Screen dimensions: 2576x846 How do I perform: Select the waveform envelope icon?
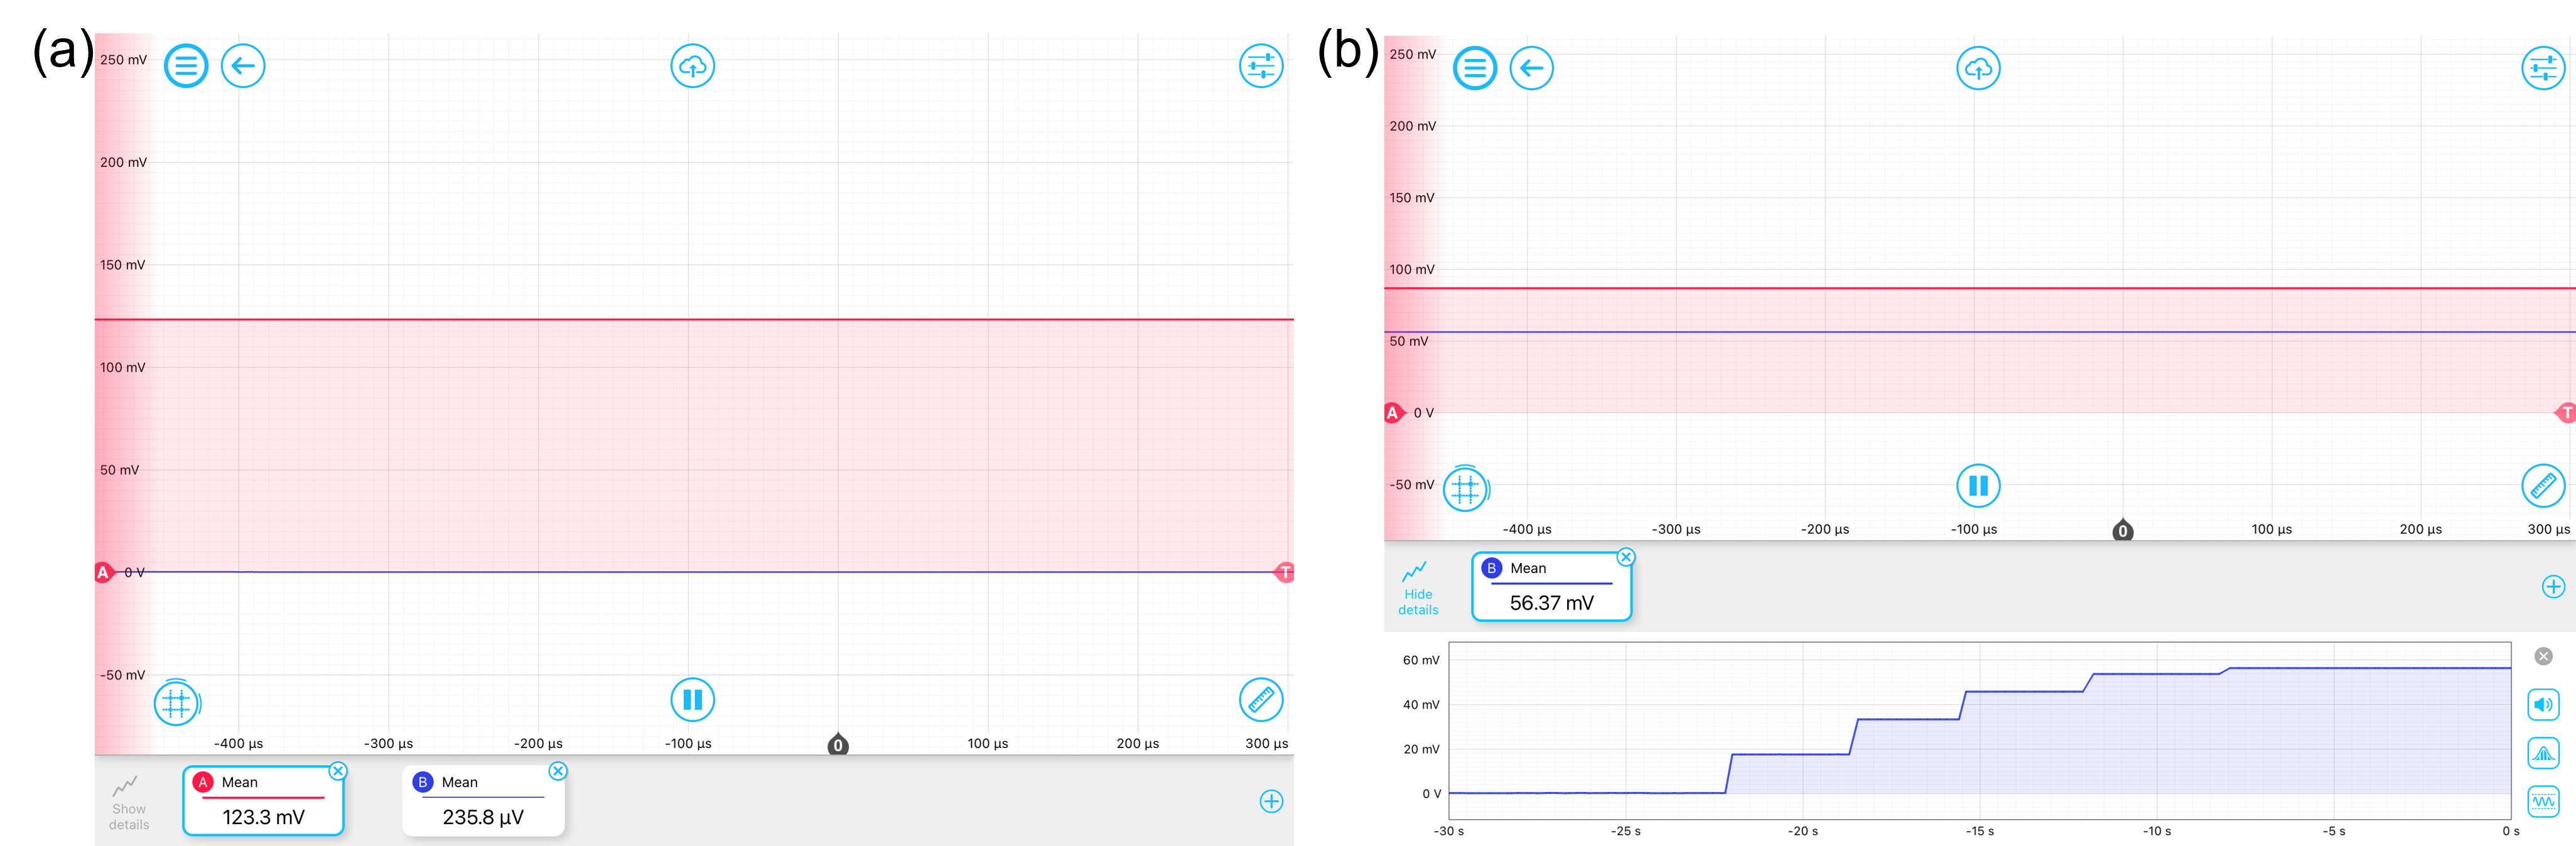2543,801
